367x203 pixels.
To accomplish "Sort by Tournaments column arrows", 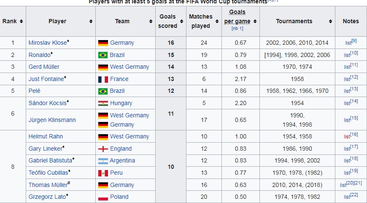I will click(x=330, y=22).
